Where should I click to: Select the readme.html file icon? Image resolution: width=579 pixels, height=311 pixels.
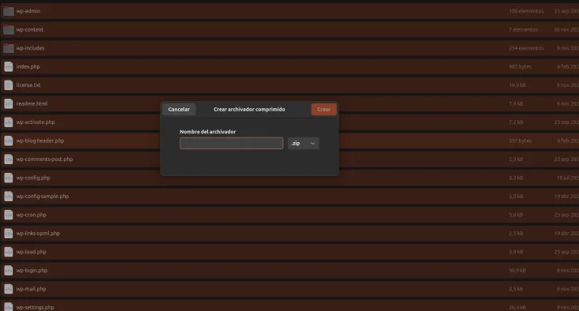[x=9, y=103]
